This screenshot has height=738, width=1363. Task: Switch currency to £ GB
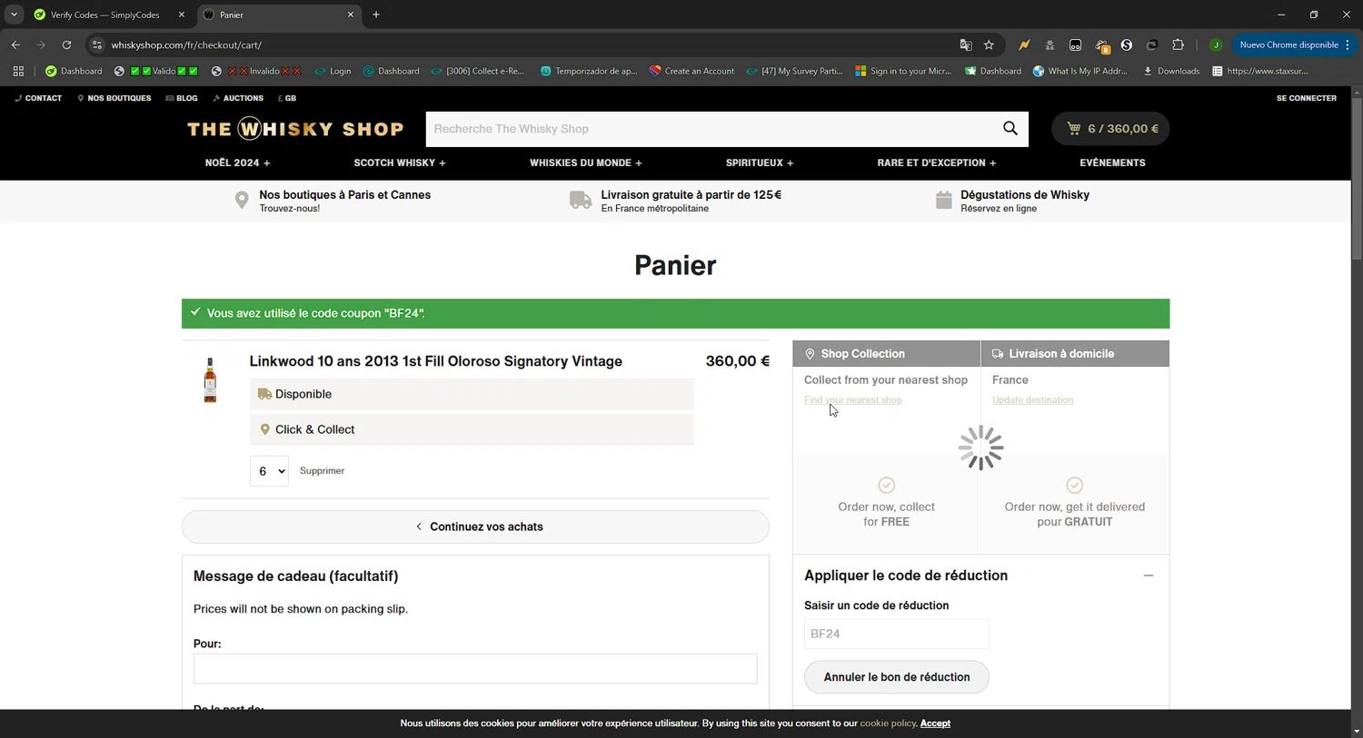click(x=287, y=98)
